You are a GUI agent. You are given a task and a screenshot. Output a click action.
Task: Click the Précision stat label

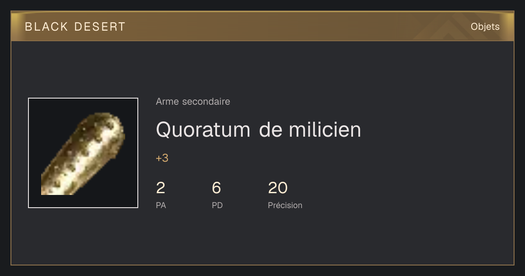(x=285, y=205)
